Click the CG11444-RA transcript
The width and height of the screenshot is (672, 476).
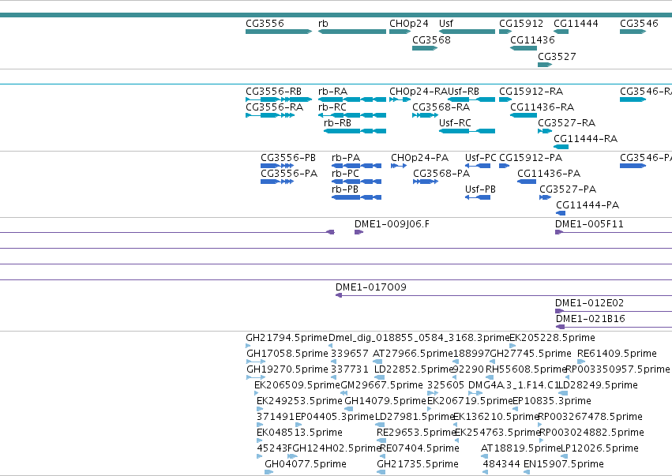click(x=561, y=147)
